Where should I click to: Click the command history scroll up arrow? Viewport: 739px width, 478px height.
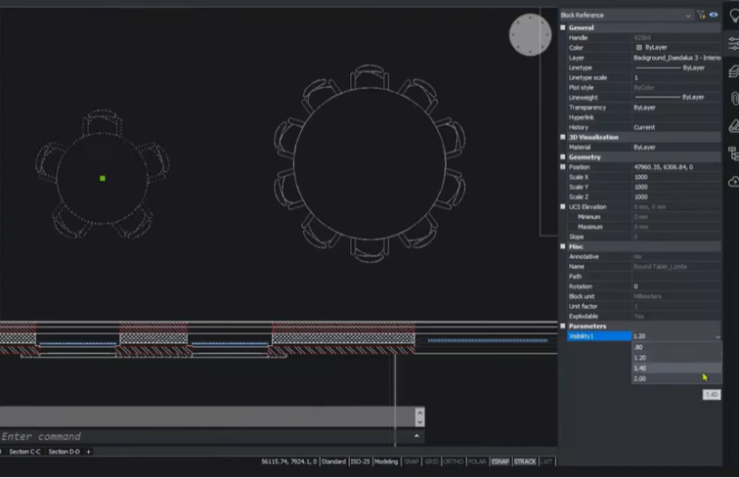(420, 412)
